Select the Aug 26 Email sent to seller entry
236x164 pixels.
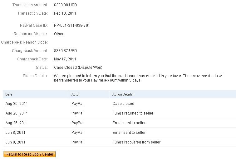click(129, 123)
